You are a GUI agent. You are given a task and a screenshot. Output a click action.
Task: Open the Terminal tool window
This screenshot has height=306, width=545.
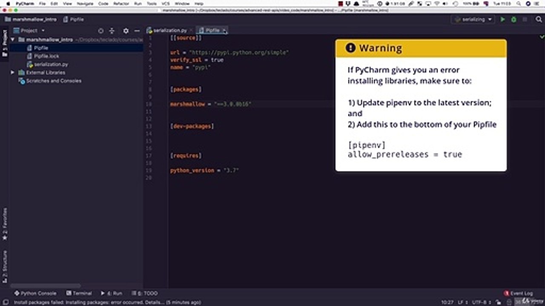[79, 293]
